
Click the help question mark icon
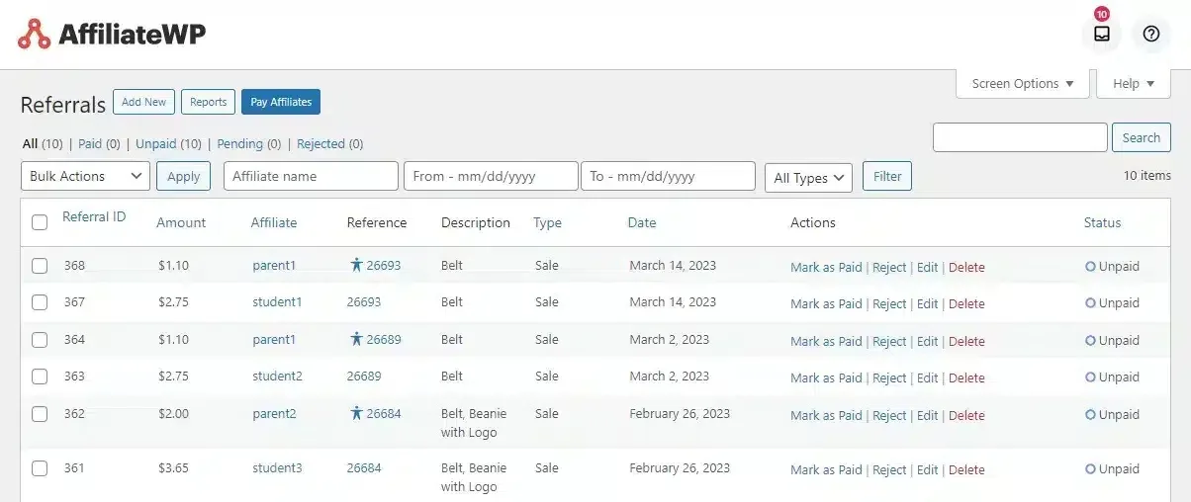[1150, 34]
